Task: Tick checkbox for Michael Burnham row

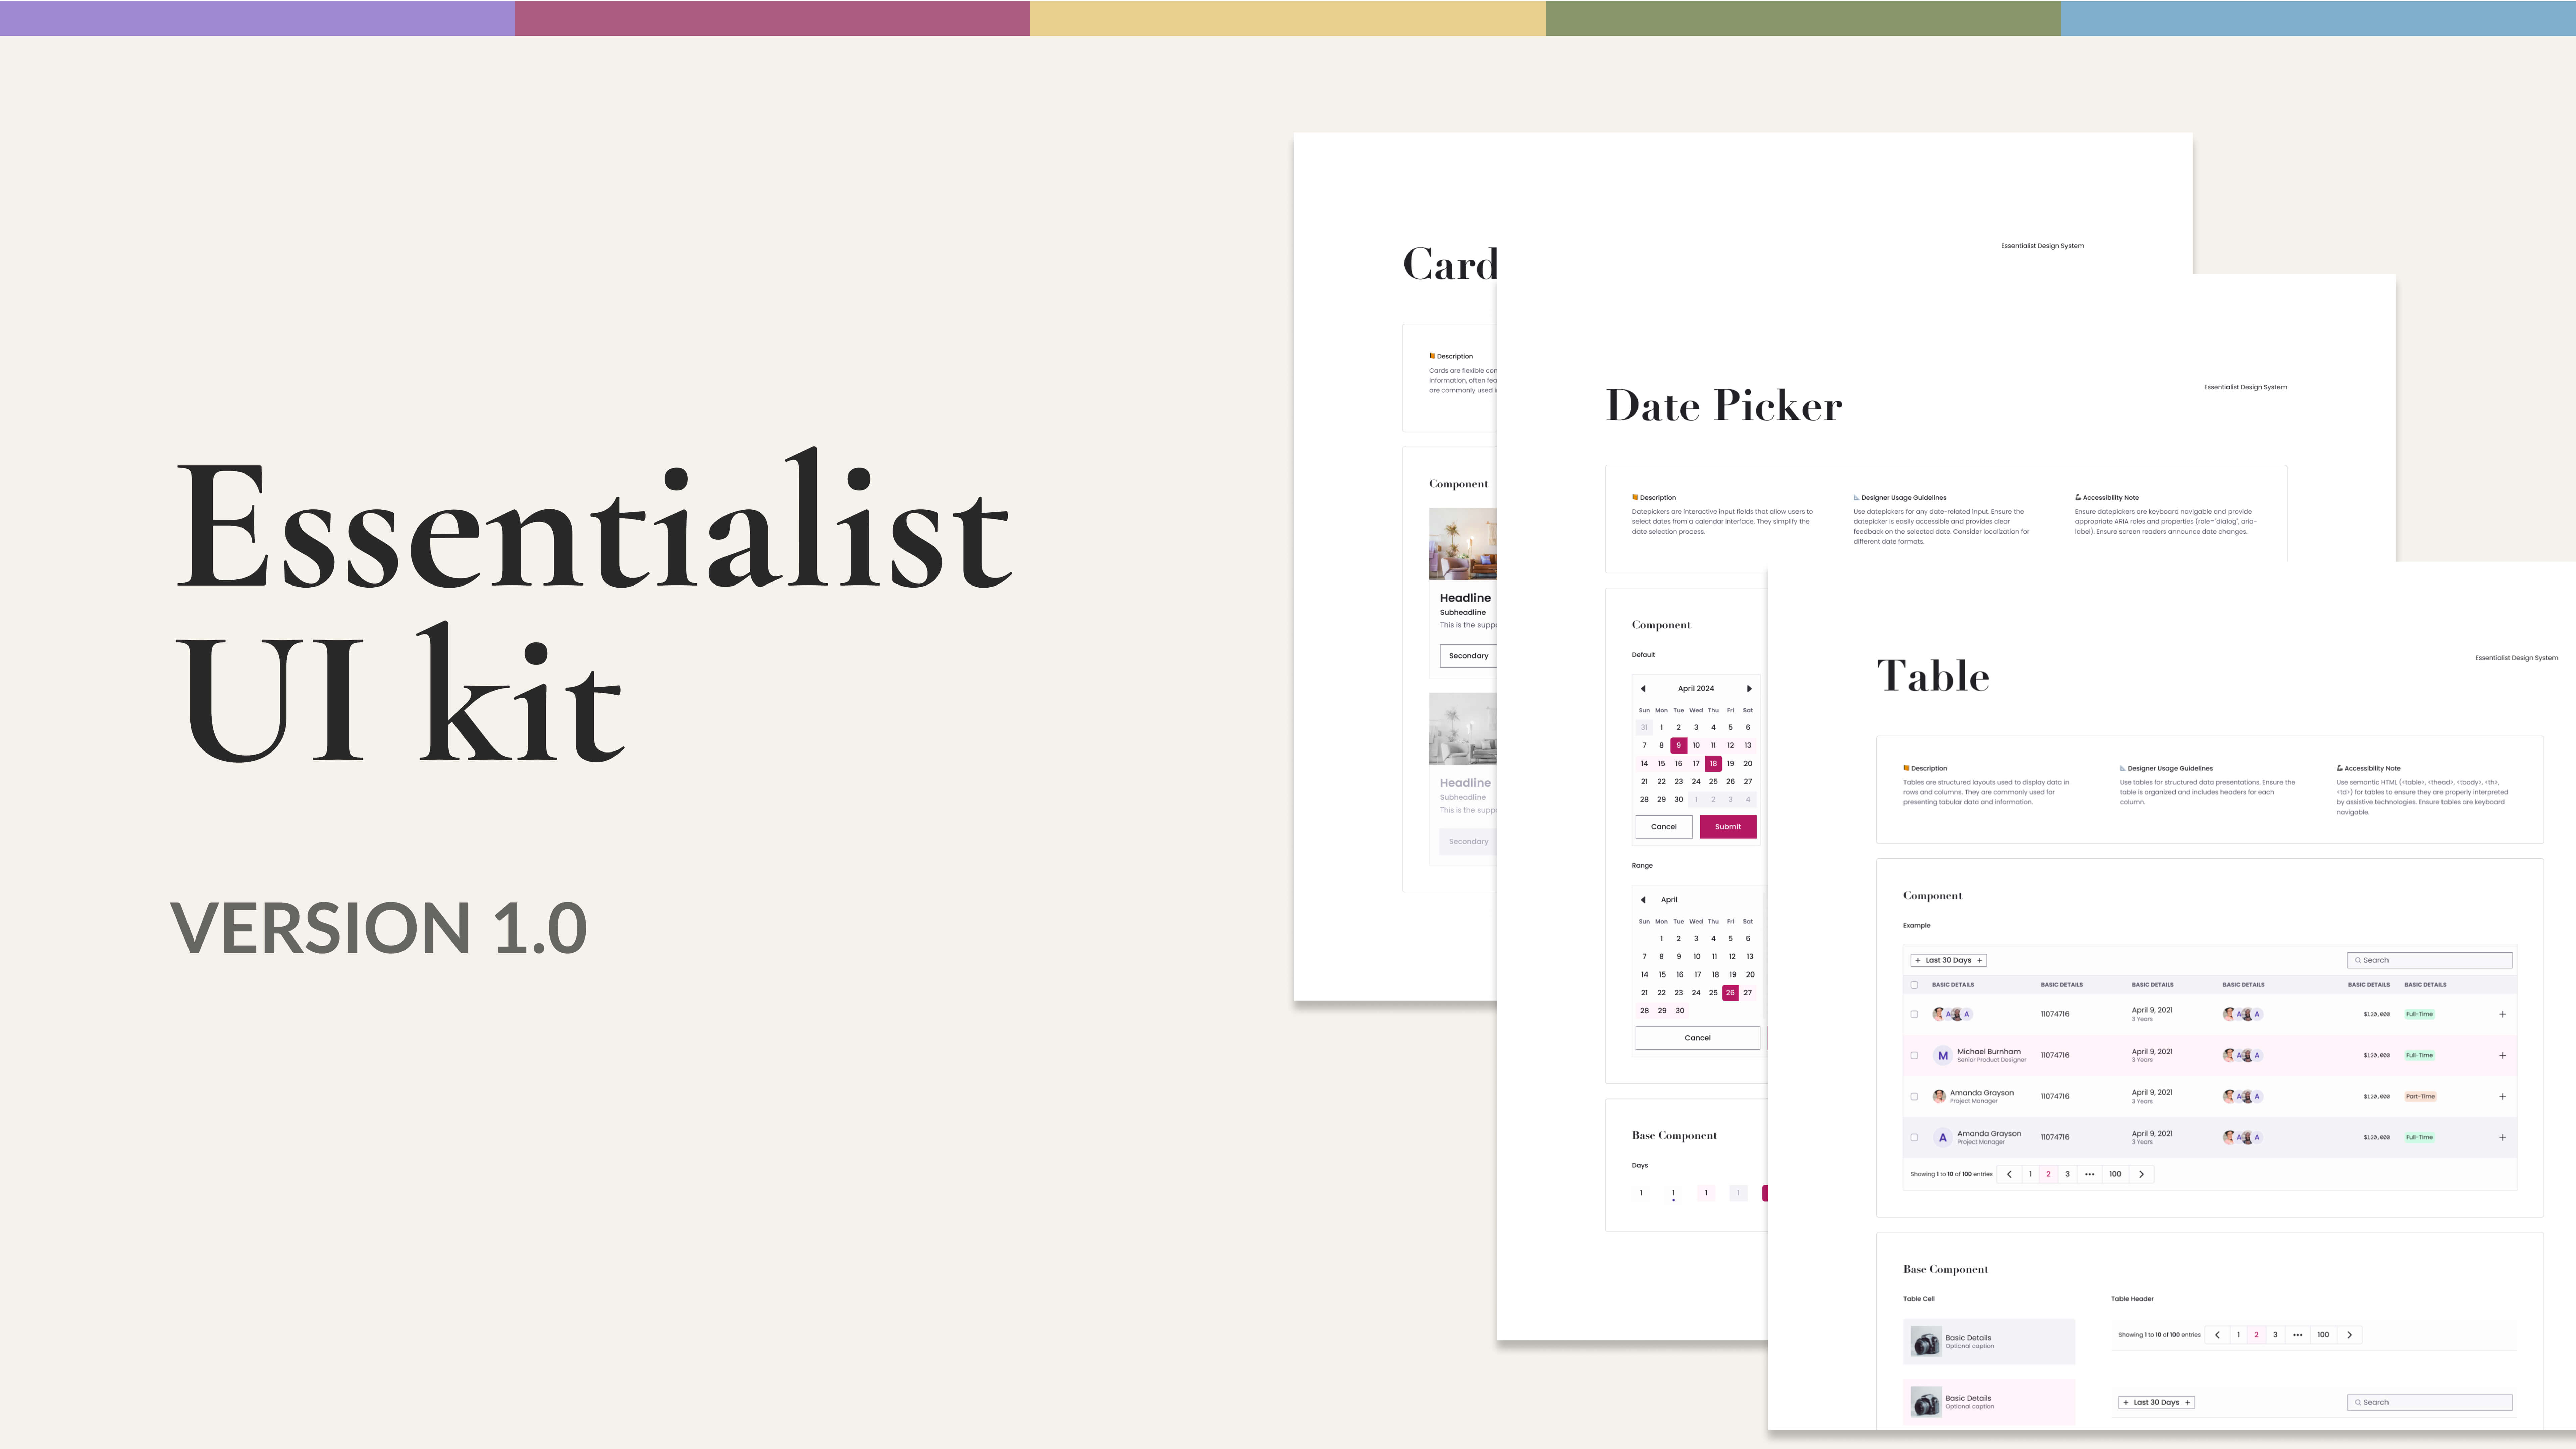Action: [x=1914, y=1055]
